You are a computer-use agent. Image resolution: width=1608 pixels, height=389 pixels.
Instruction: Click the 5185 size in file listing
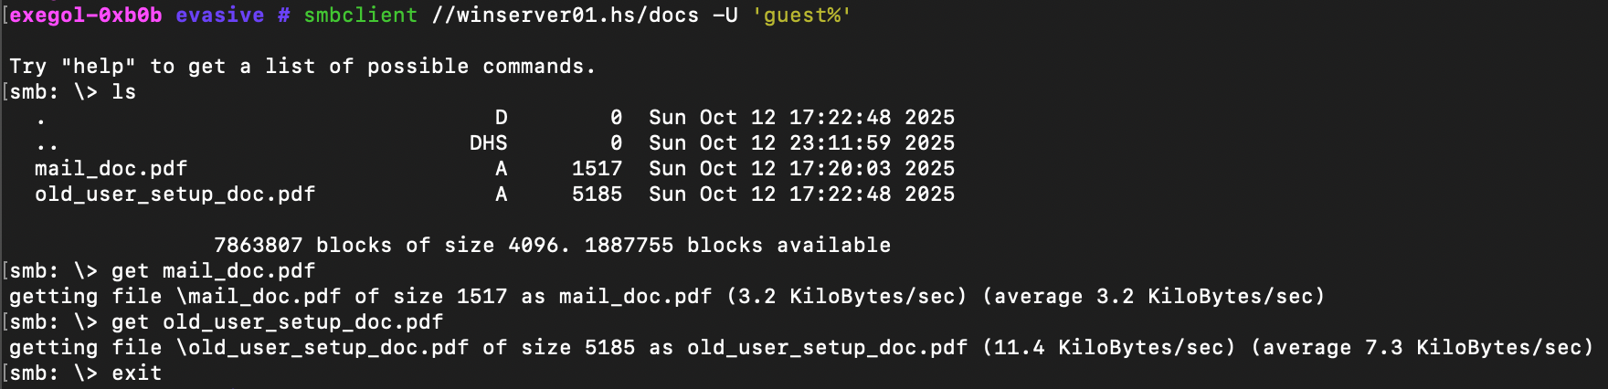click(597, 194)
